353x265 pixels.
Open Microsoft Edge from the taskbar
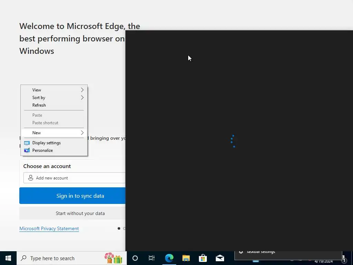coord(169,258)
